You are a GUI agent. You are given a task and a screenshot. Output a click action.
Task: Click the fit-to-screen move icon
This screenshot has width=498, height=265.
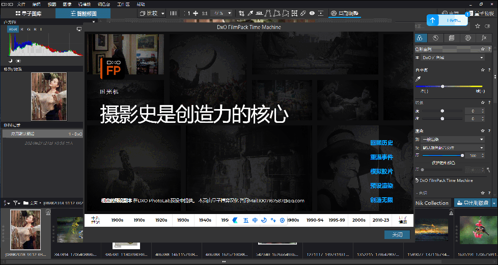(196, 13)
